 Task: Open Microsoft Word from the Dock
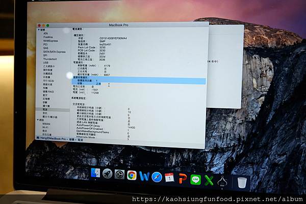click(x=144, y=177)
